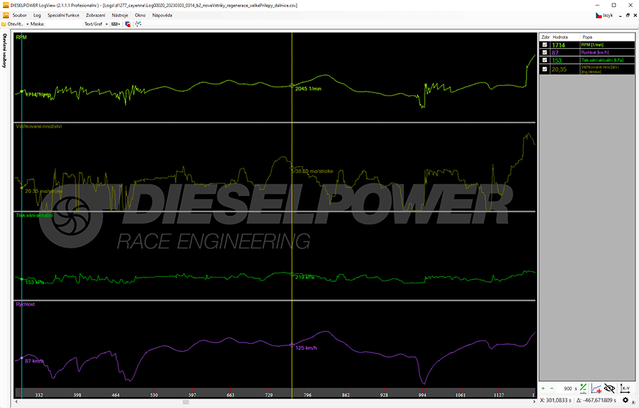Viewport: 639px width, 408px height.
Task: Click the 2045 1/min cursor value label
Action: point(308,88)
